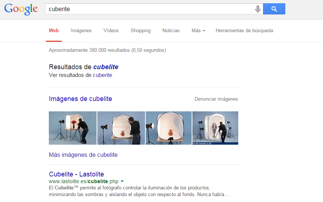Click the voice search microphone icon
The width and height of the screenshot is (323, 202).
(258, 9)
